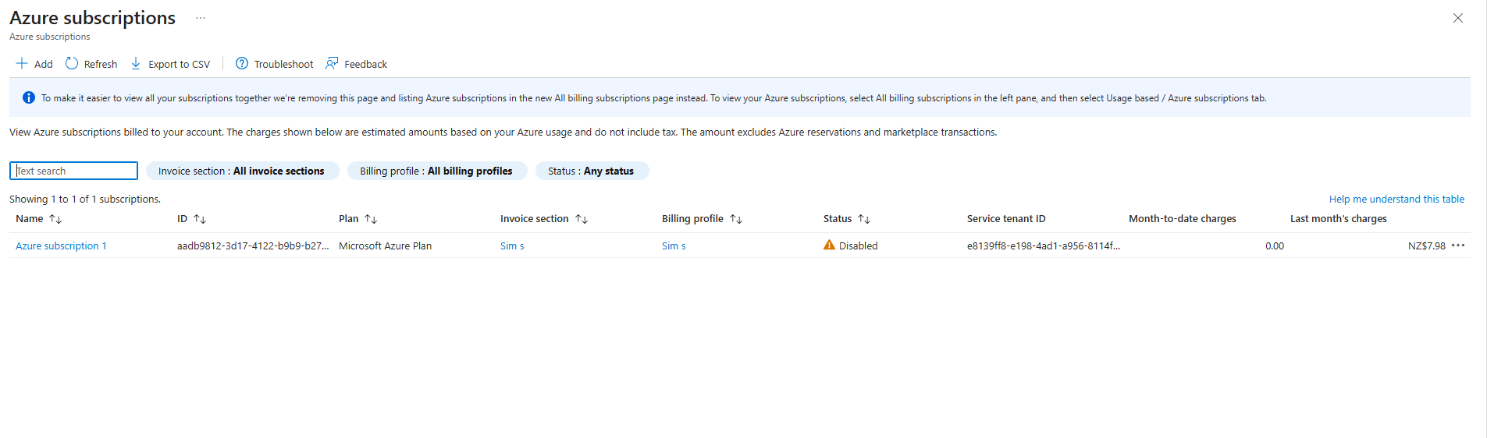Open Status Any status filter

coord(592,171)
